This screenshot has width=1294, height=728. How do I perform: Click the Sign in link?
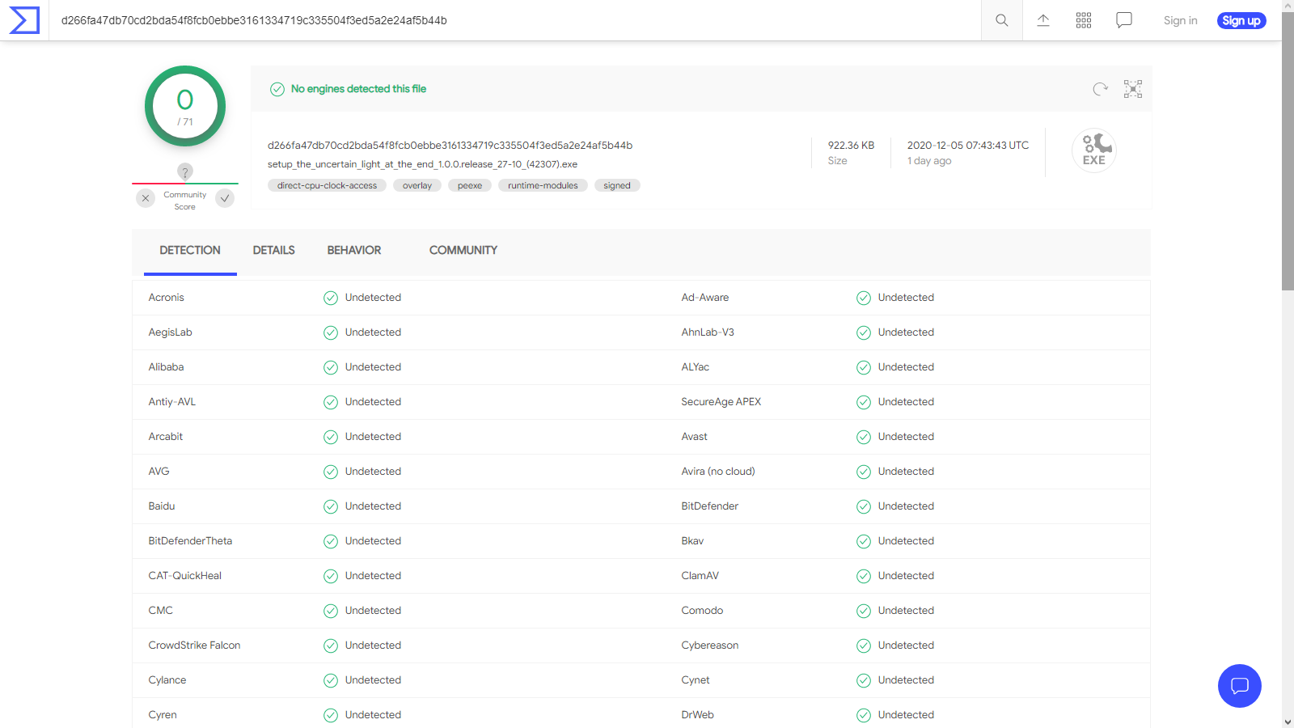[1180, 20]
